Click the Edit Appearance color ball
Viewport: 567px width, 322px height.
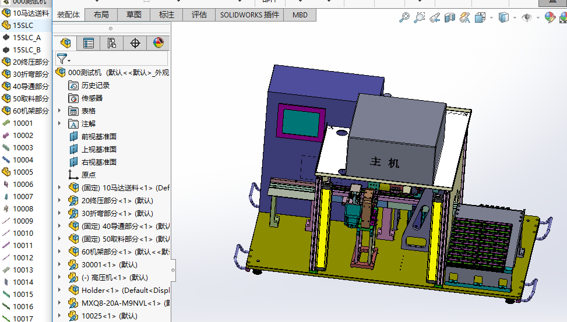[550, 17]
